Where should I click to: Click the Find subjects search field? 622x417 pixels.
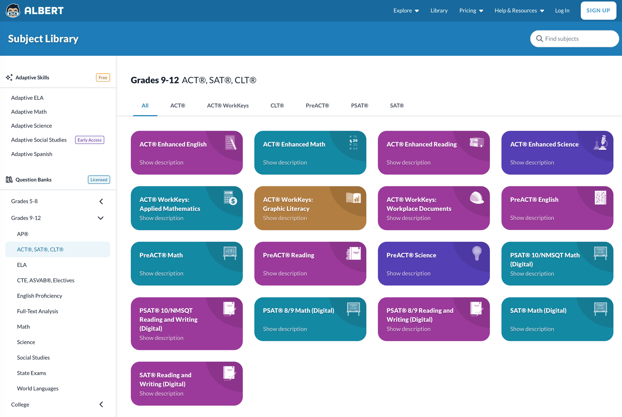(x=574, y=39)
